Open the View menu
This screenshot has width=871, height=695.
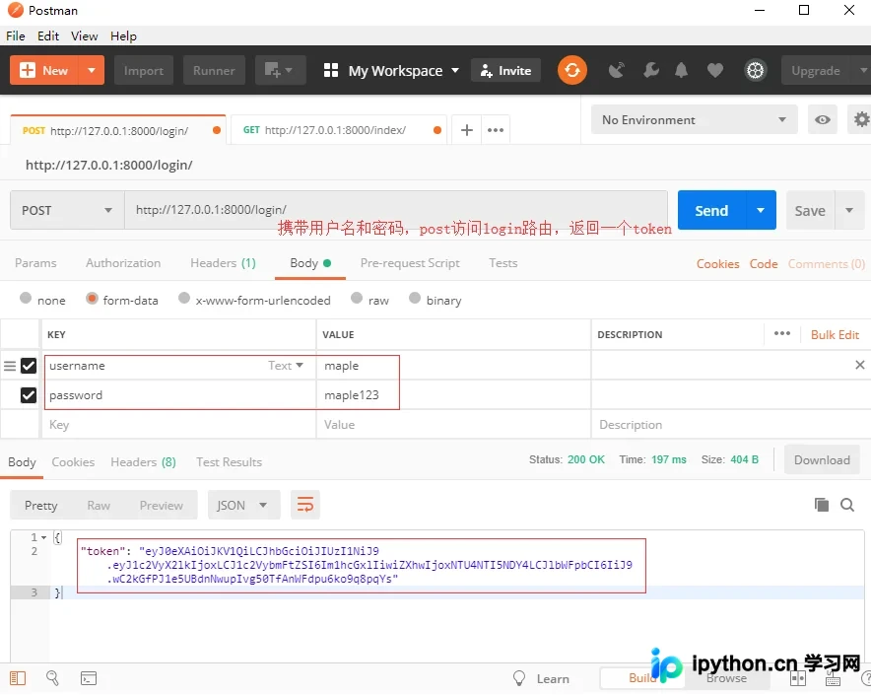coord(85,36)
